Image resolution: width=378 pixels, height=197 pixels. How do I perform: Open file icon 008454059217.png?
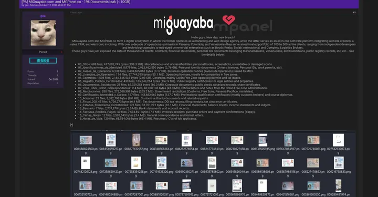(x=111, y=140)
